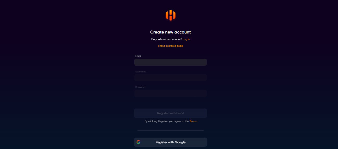
Task: Click the word Google in the register button
Action: [x=180, y=142]
